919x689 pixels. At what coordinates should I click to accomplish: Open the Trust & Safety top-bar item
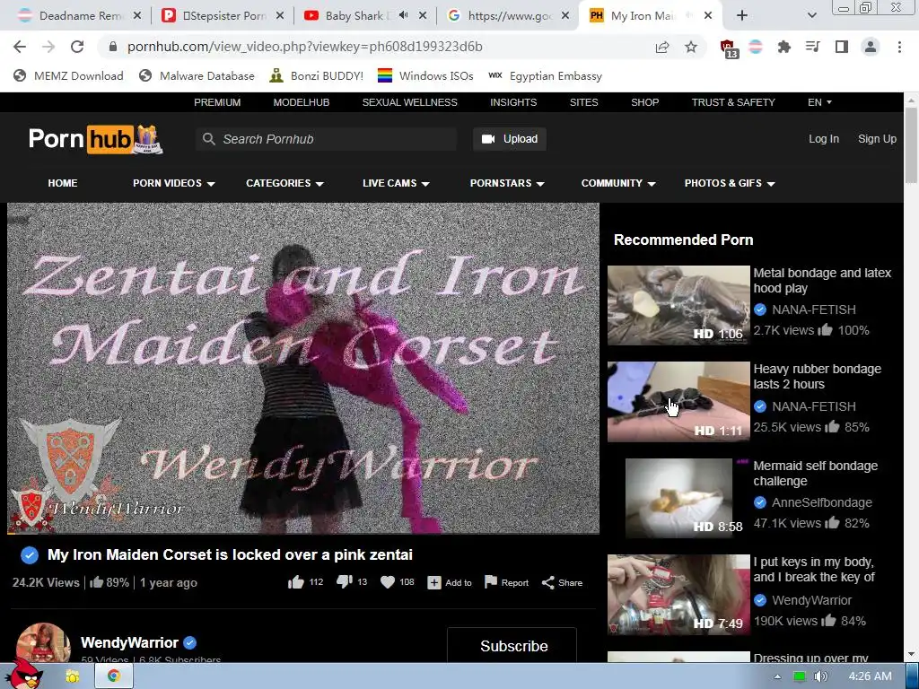point(733,102)
